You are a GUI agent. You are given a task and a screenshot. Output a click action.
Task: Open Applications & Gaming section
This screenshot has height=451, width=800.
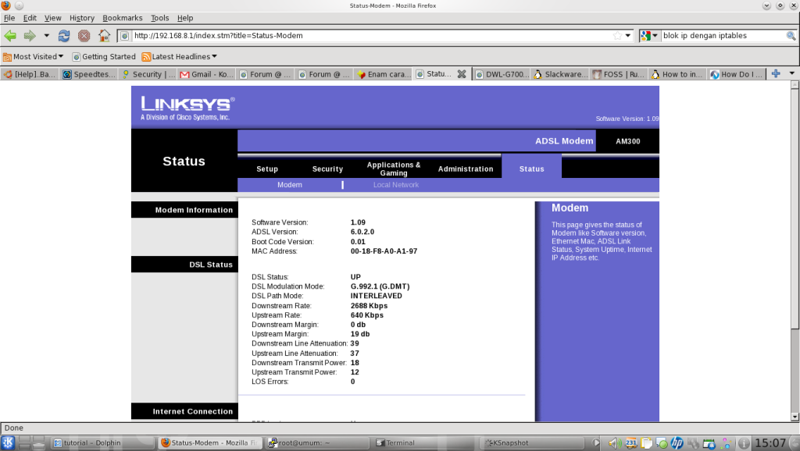pyautogui.click(x=394, y=169)
